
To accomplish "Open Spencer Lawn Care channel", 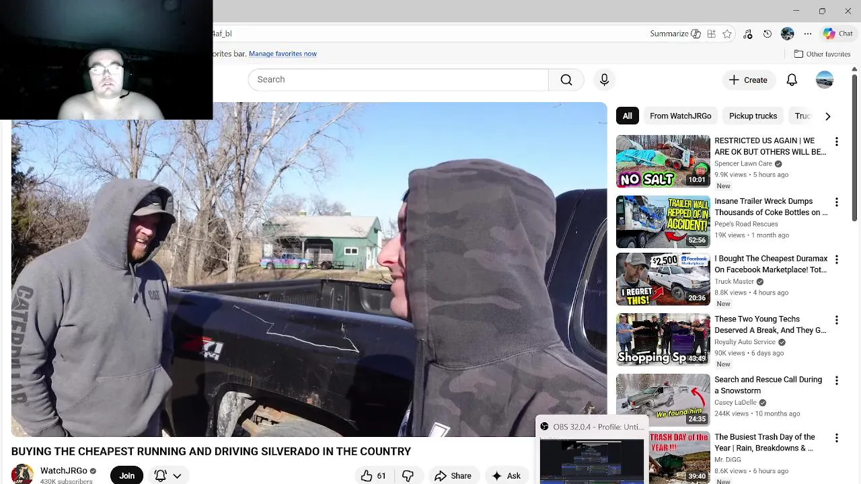I will click(743, 163).
